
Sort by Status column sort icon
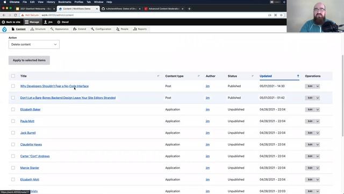tap(253, 76)
